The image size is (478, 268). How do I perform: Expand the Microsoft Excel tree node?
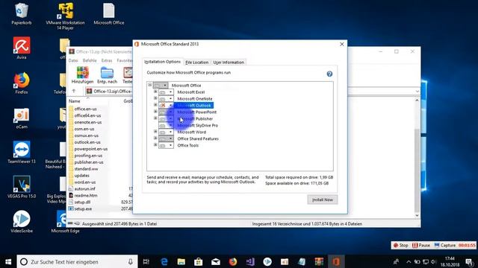155,92
